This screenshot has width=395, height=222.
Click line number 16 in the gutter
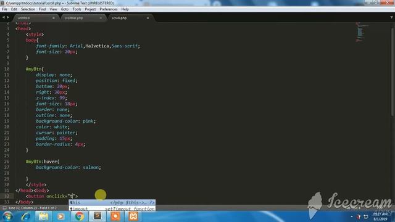coord(7,104)
